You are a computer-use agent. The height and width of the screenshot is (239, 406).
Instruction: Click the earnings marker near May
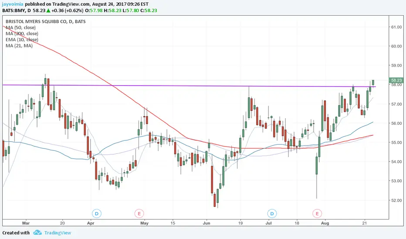click(x=139, y=214)
